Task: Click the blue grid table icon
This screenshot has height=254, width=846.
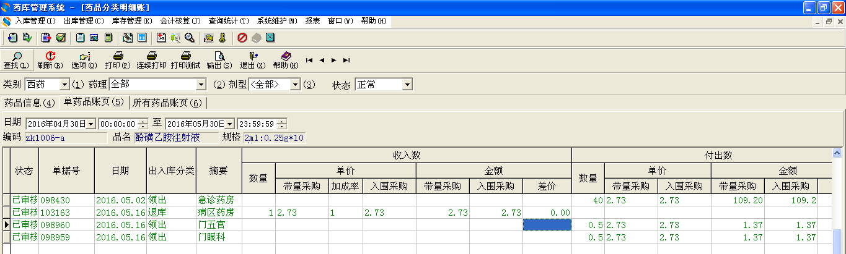Action: click(142, 38)
